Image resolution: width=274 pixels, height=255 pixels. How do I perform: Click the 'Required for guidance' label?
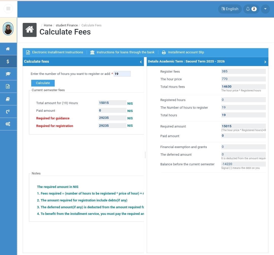(x=53, y=118)
